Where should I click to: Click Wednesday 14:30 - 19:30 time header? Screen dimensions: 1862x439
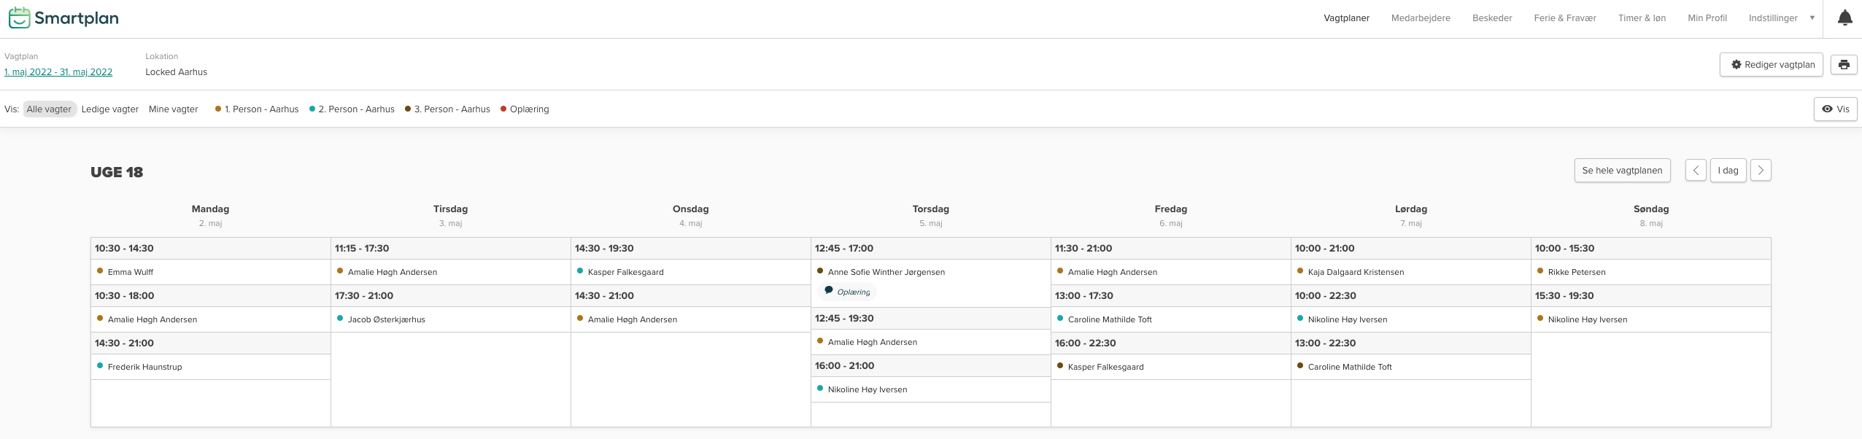pos(691,249)
